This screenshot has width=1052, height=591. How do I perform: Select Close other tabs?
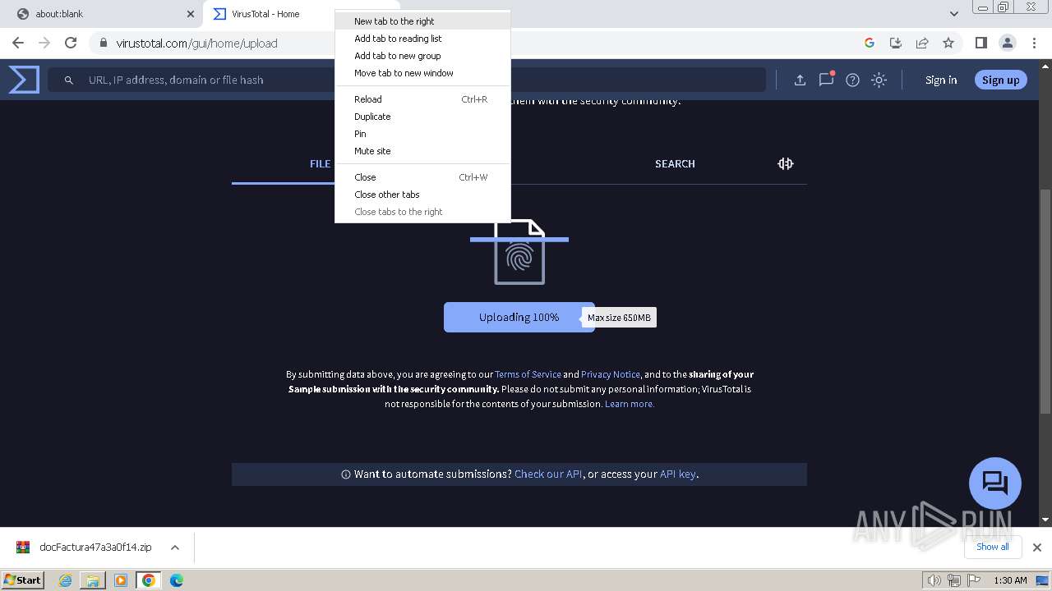[422, 195]
